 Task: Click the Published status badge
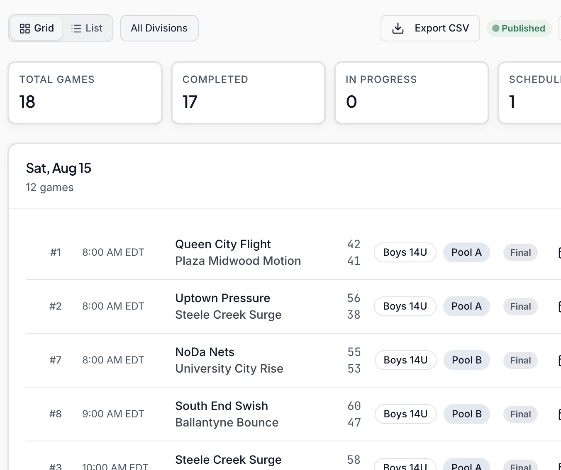[x=519, y=28]
